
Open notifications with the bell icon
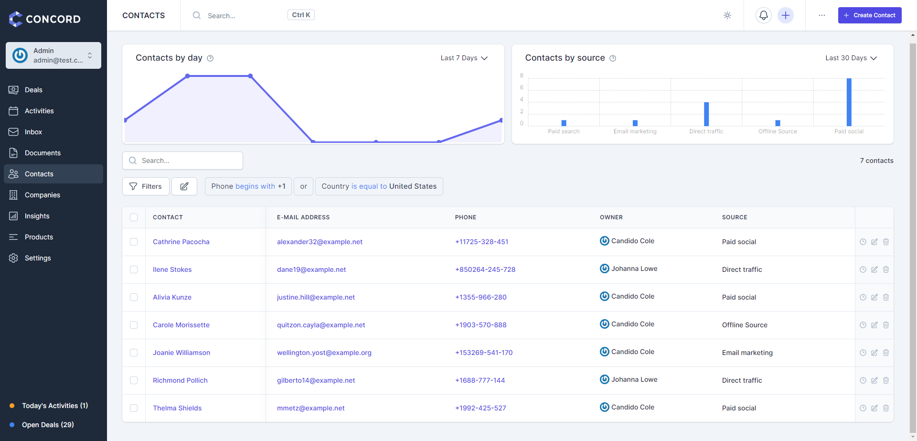(x=763, y=15)
